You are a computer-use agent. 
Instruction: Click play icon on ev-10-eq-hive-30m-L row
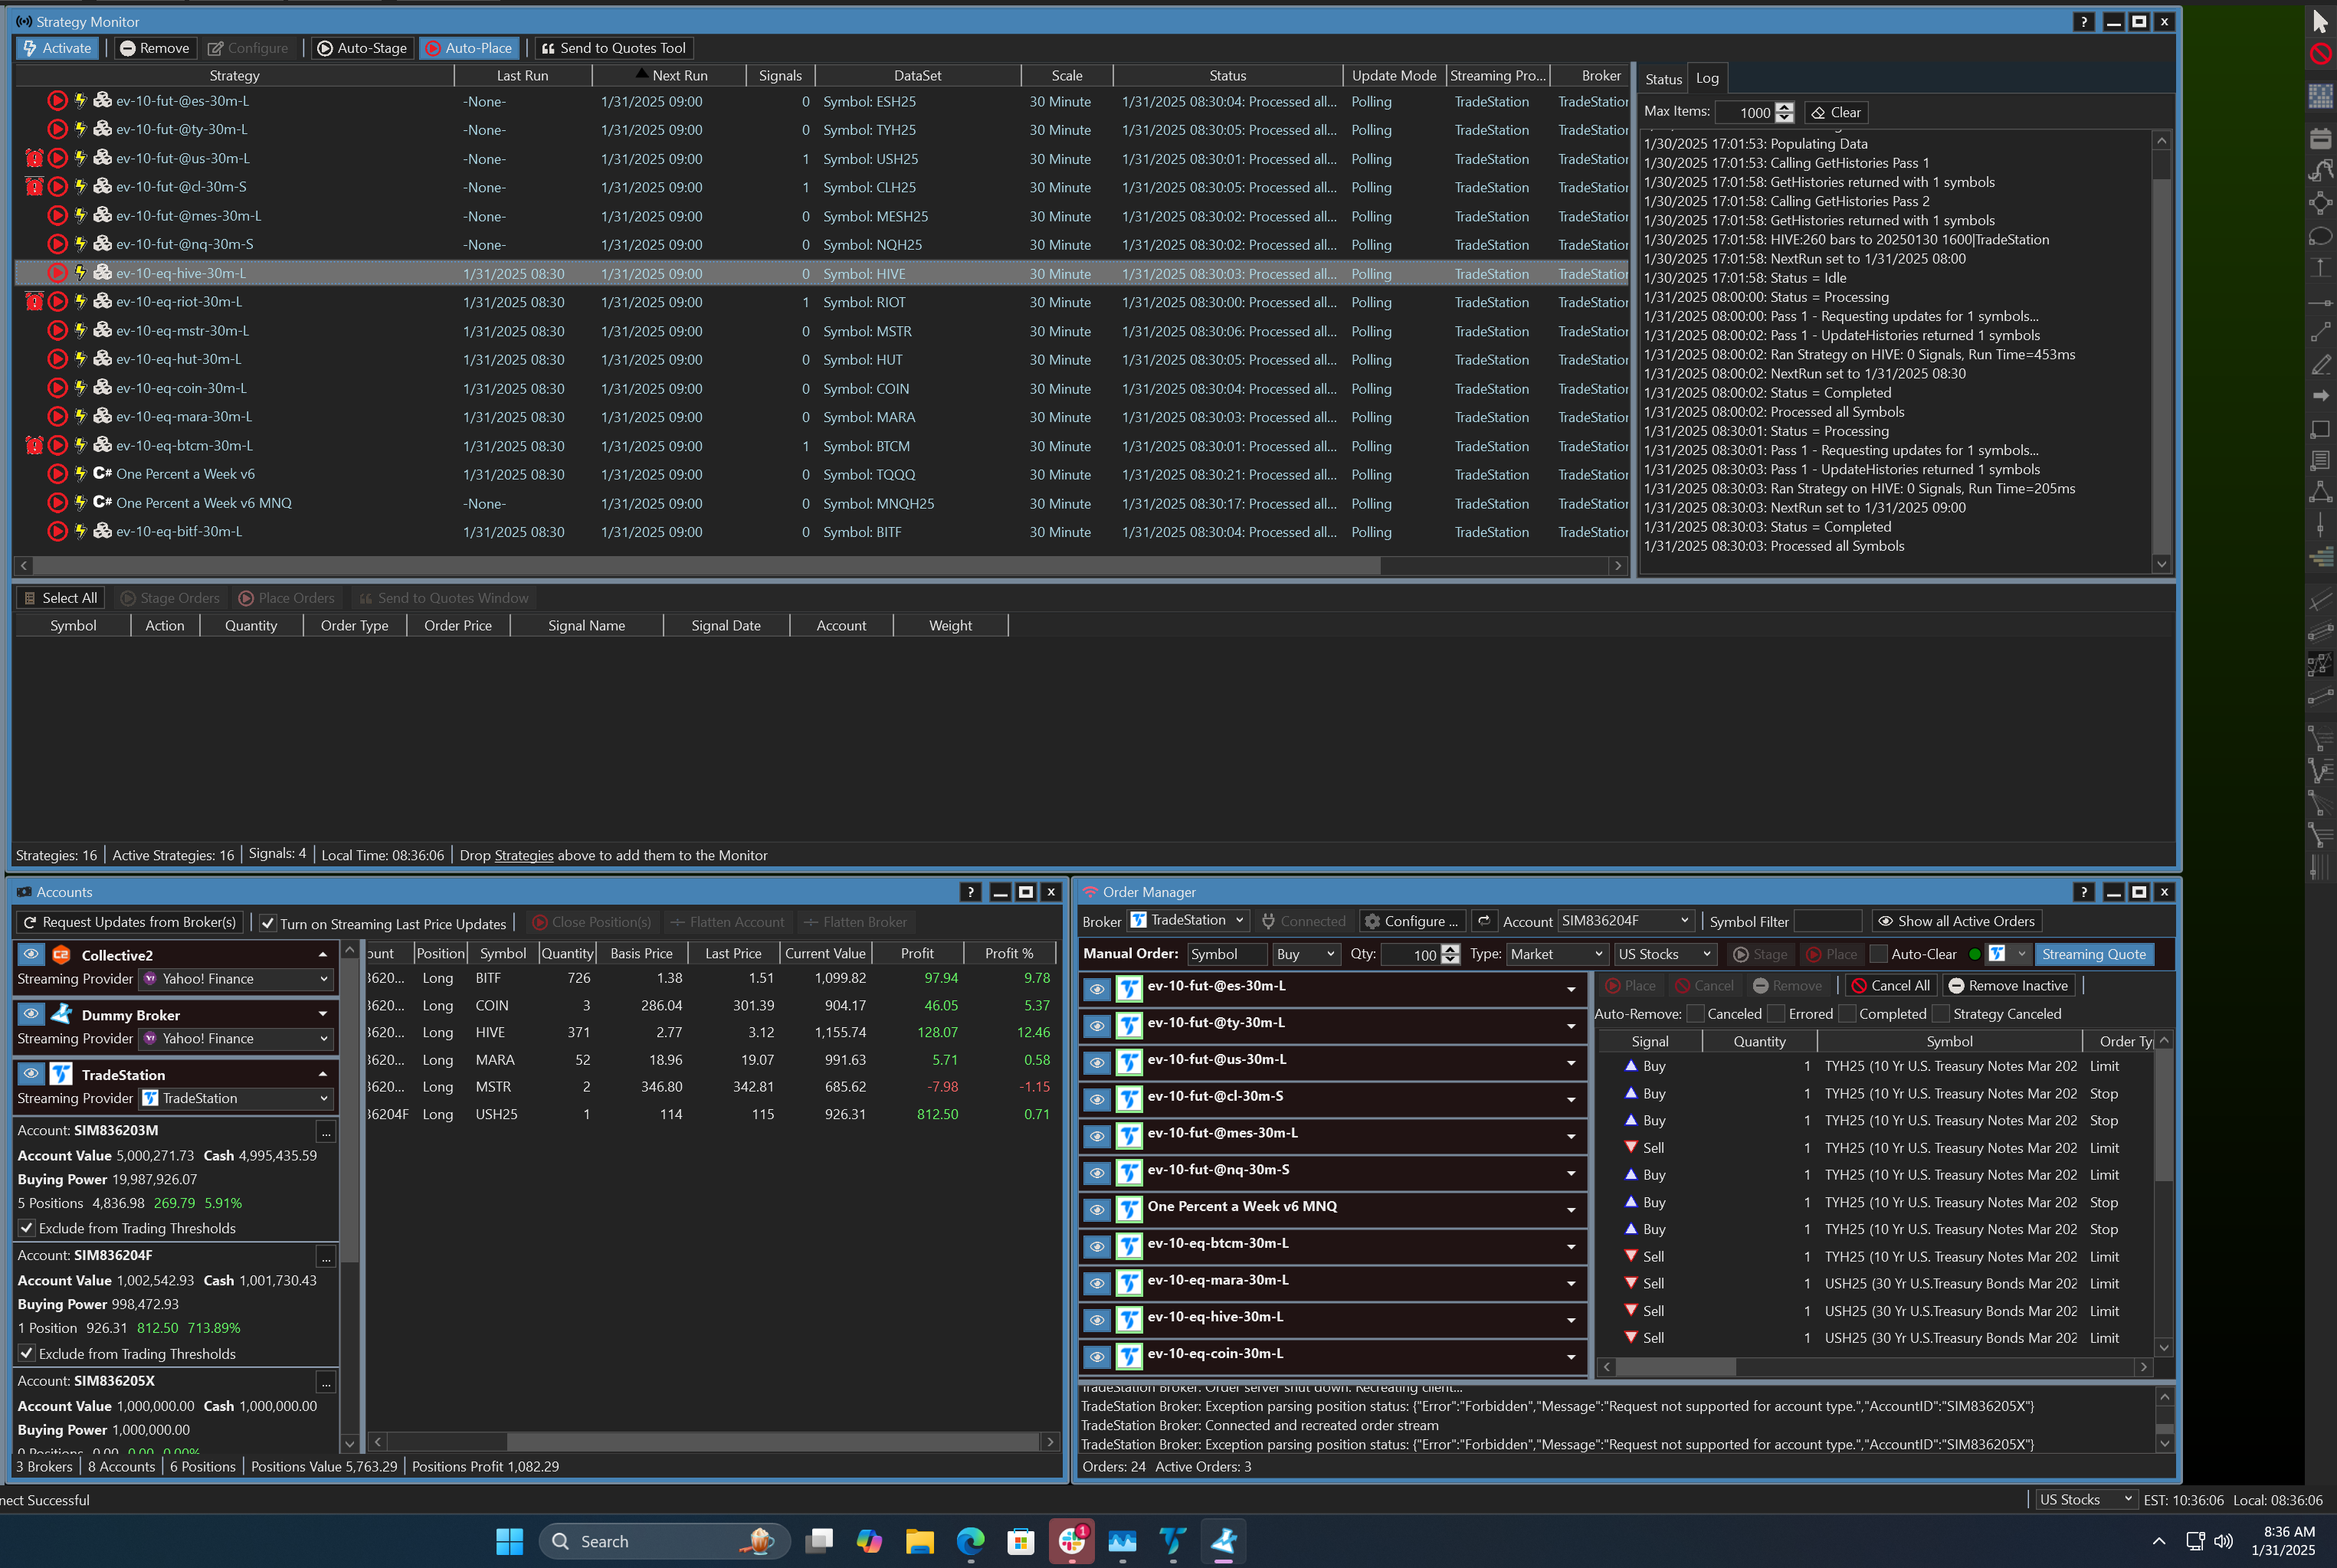pos(57,273)
